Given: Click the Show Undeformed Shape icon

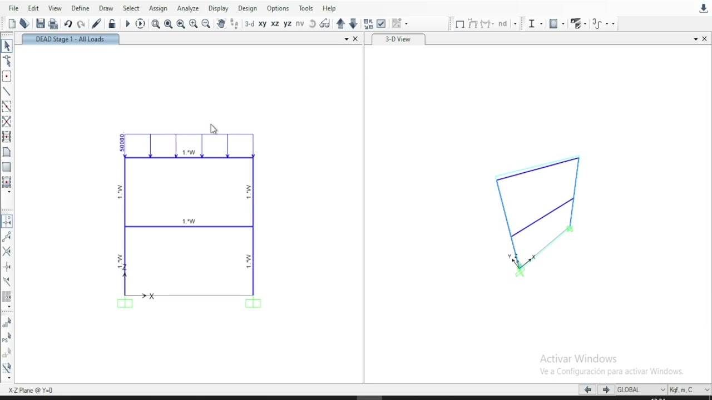Looking at the screenshot, I should coord(460,23).
